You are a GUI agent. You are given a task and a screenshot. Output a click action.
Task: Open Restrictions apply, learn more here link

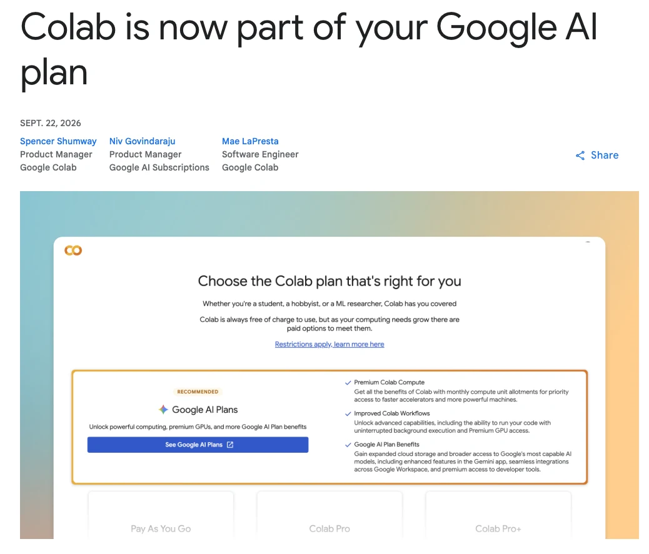pos(330,344)
